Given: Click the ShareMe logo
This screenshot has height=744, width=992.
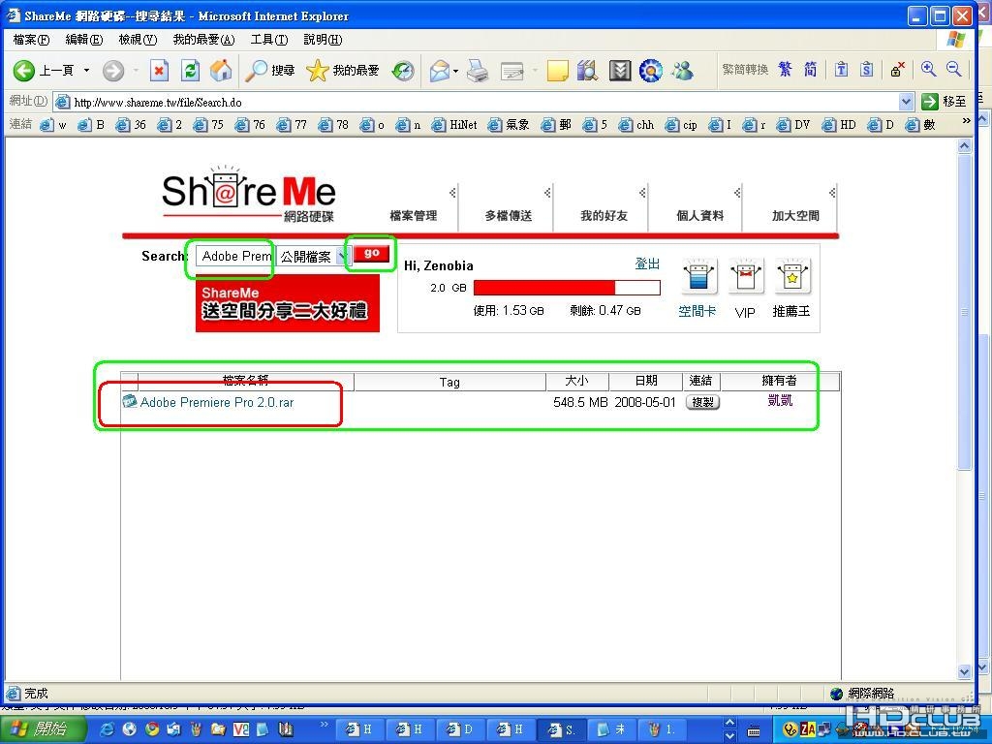Looking at the screenshot, I should [248, 194].
